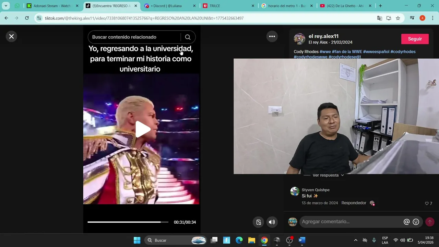Click the post comment arrow button
This screenshot has width=439, height=247.
430,222
